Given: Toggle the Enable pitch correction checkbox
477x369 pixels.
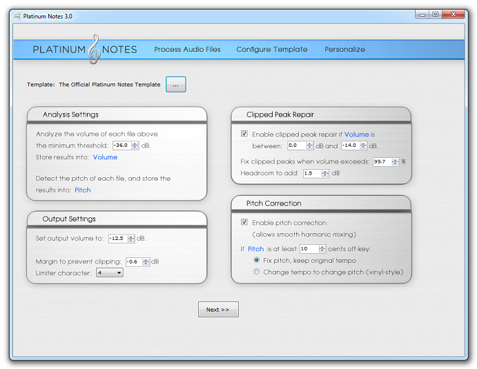Looking at the screenshot, I should [244, 223].
